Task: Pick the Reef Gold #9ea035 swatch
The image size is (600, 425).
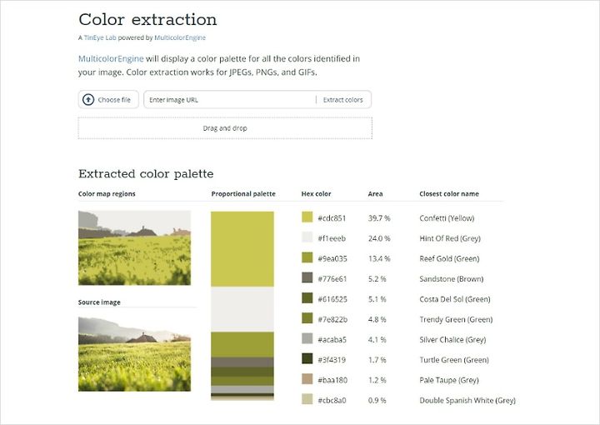Action: pyautogui.click(x=307, y=258)
